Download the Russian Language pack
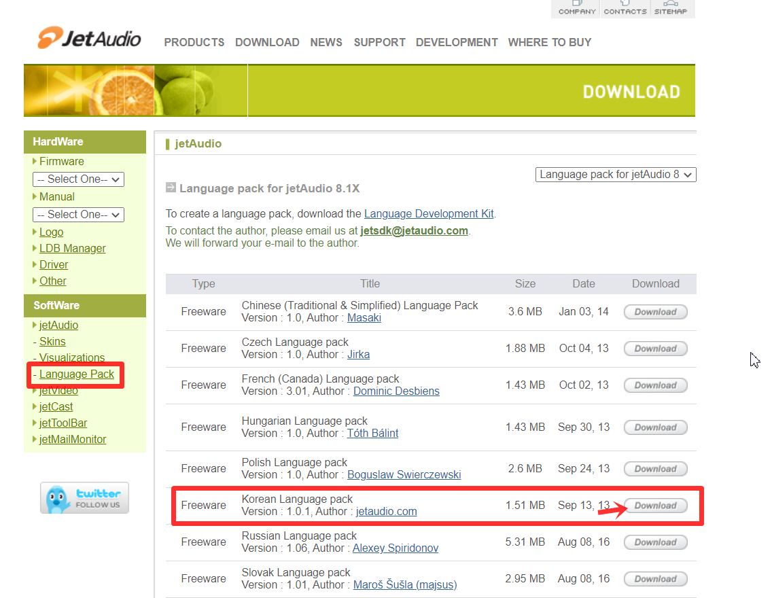Screen dimensions: 772x598 click(x=655, y=542)
